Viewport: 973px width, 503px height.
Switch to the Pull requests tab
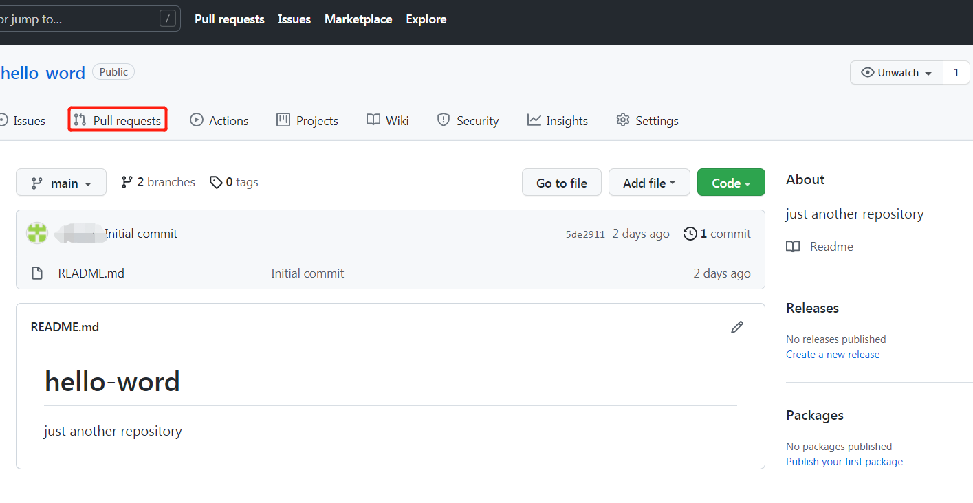(118, 120)
